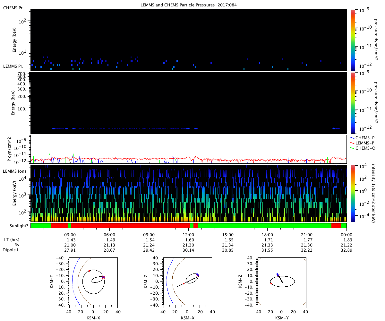The height and width of the screenshot is (321, 385).
Task: Click the Sunlight? row label
Action: coord(15,226)
